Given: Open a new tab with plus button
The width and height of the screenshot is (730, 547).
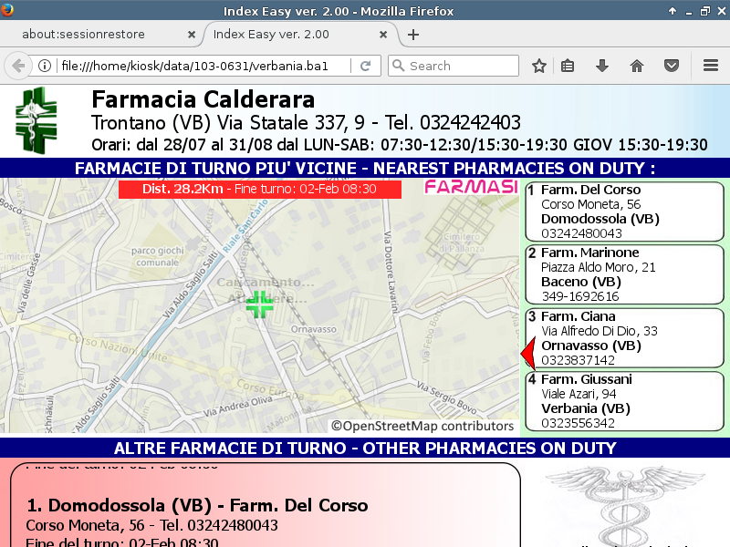Looking at the screenshot, I should point(413,35).
